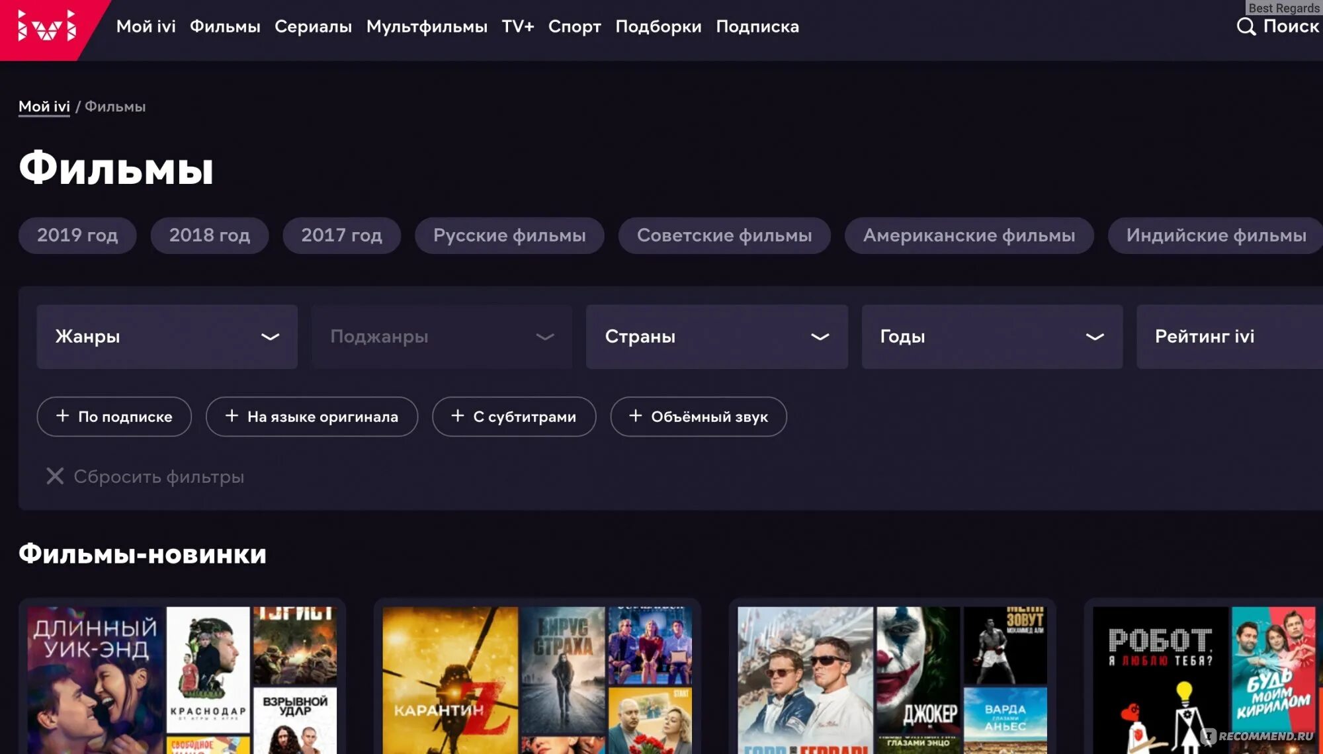Viewport: 1323px width, 754px height.
Task: Click the plus icon on На языке оригинала
Action: coord(232,416)
